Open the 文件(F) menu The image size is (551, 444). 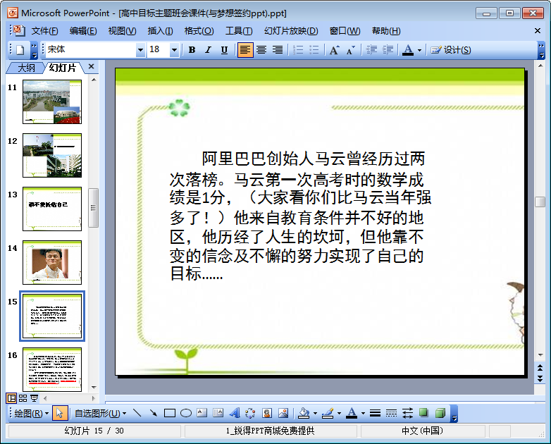coord(44,31)
